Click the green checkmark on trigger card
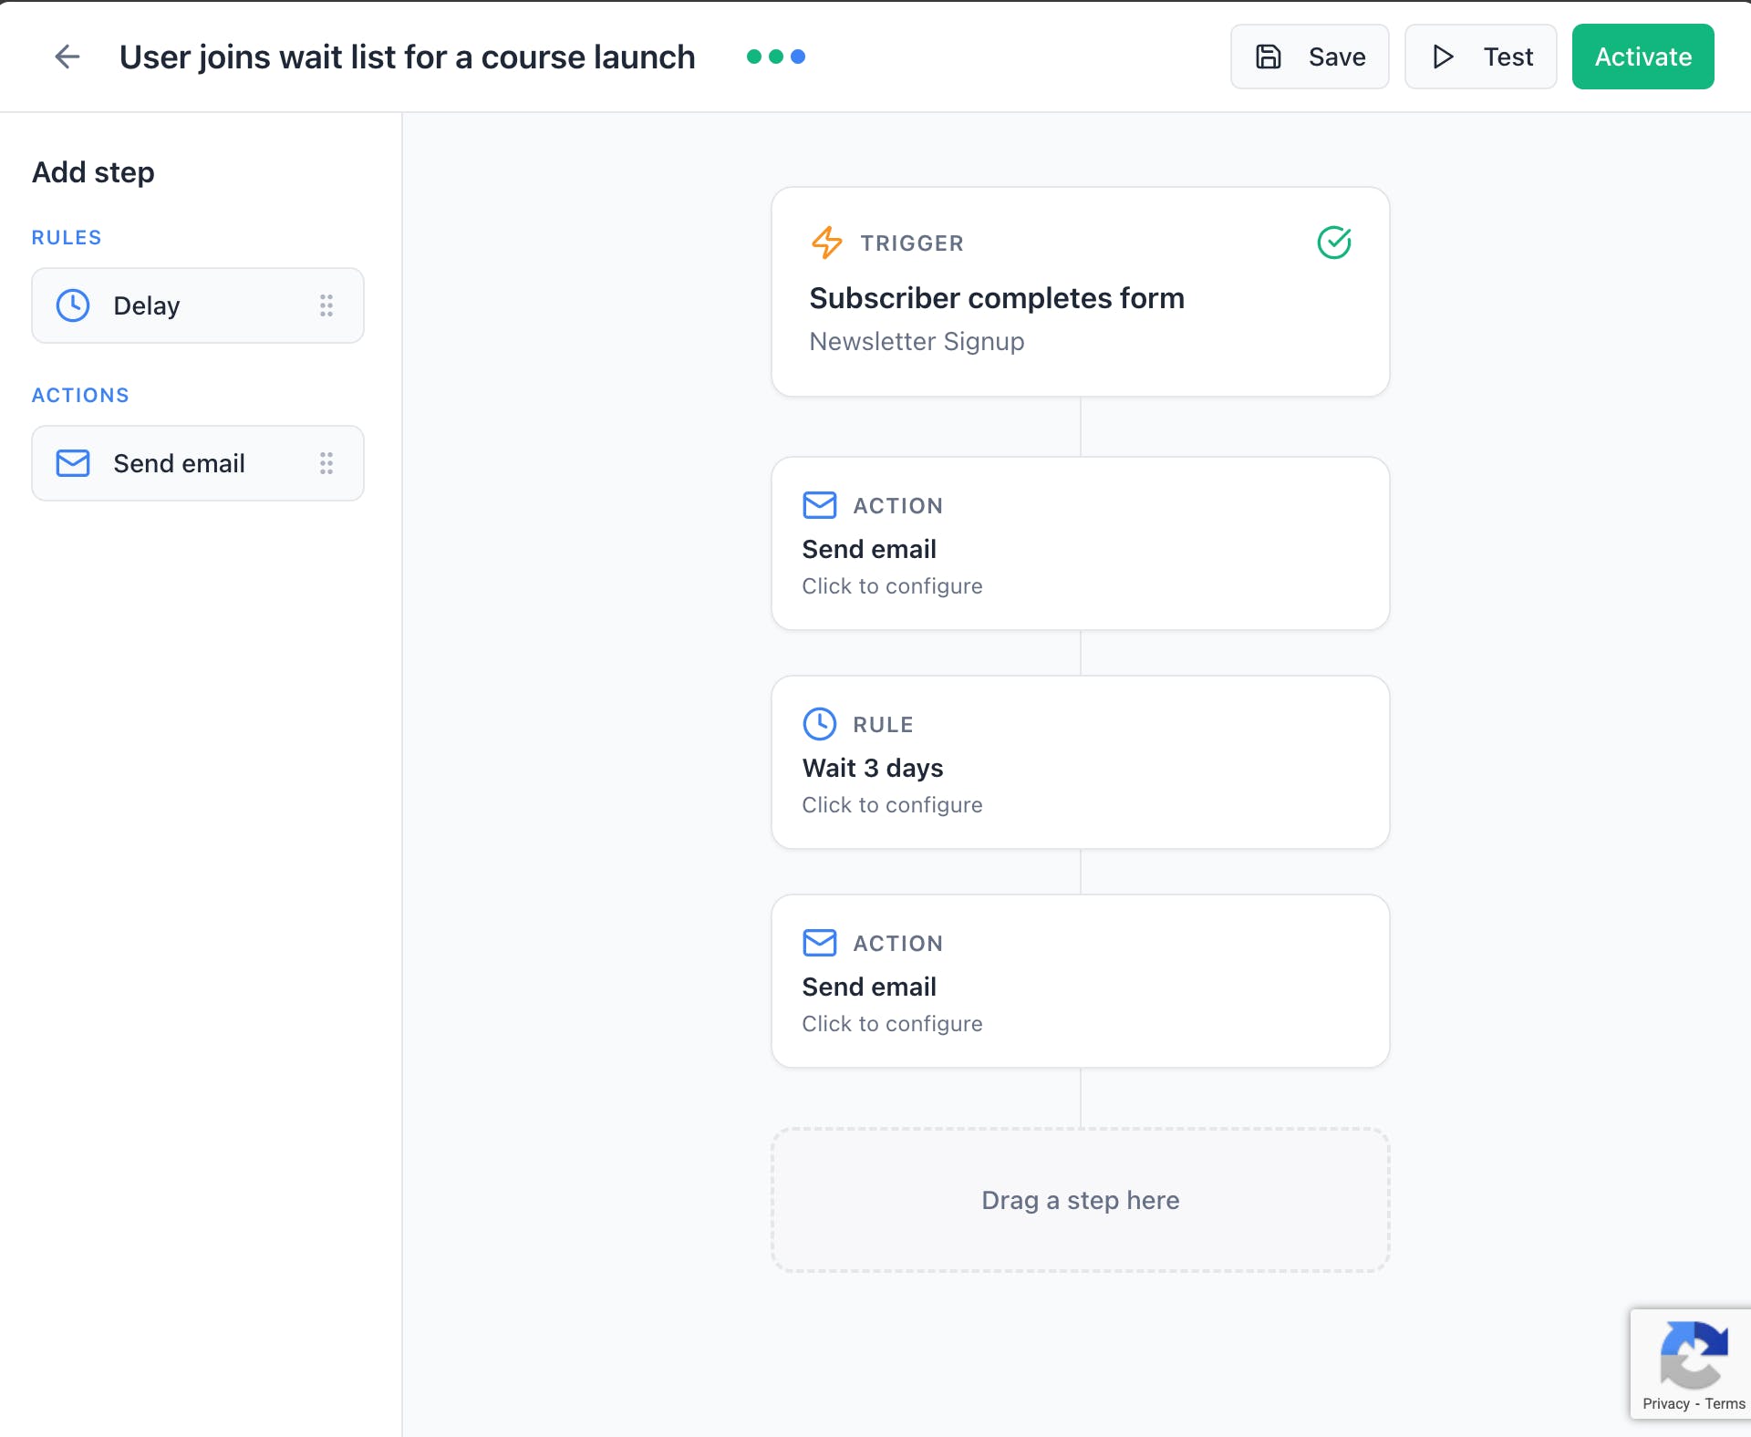The image size is (1751, 1437). tap(1334, 243)
